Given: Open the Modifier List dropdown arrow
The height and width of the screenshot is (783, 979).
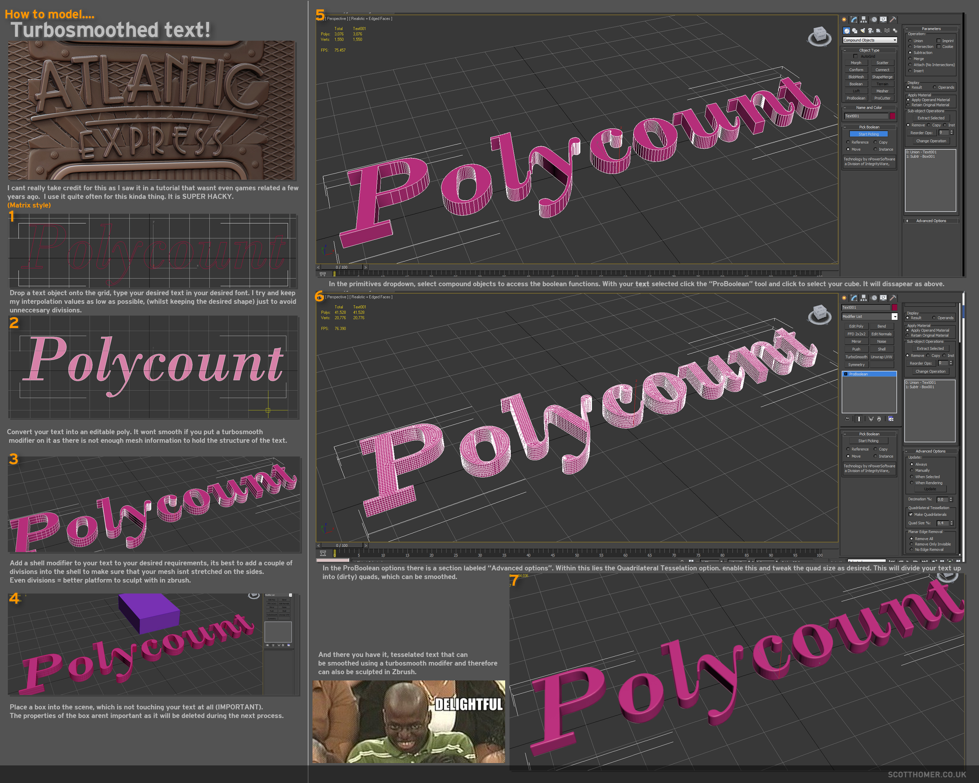Looking at the screenshot, I should (x=894, y=316).
